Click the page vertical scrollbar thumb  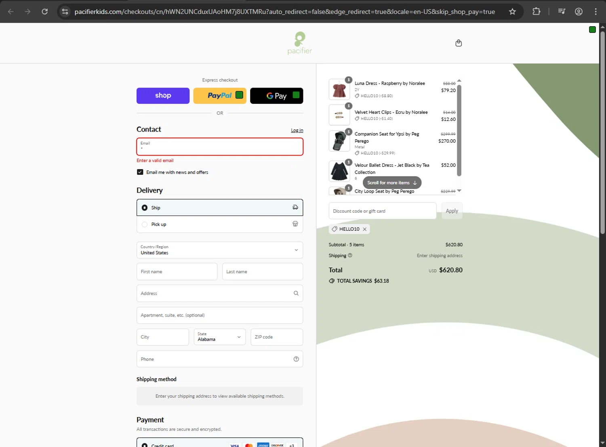tap(602, 132)
